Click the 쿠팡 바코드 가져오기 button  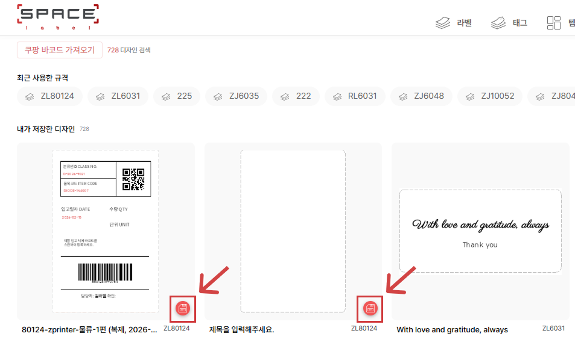pos(59,50)
